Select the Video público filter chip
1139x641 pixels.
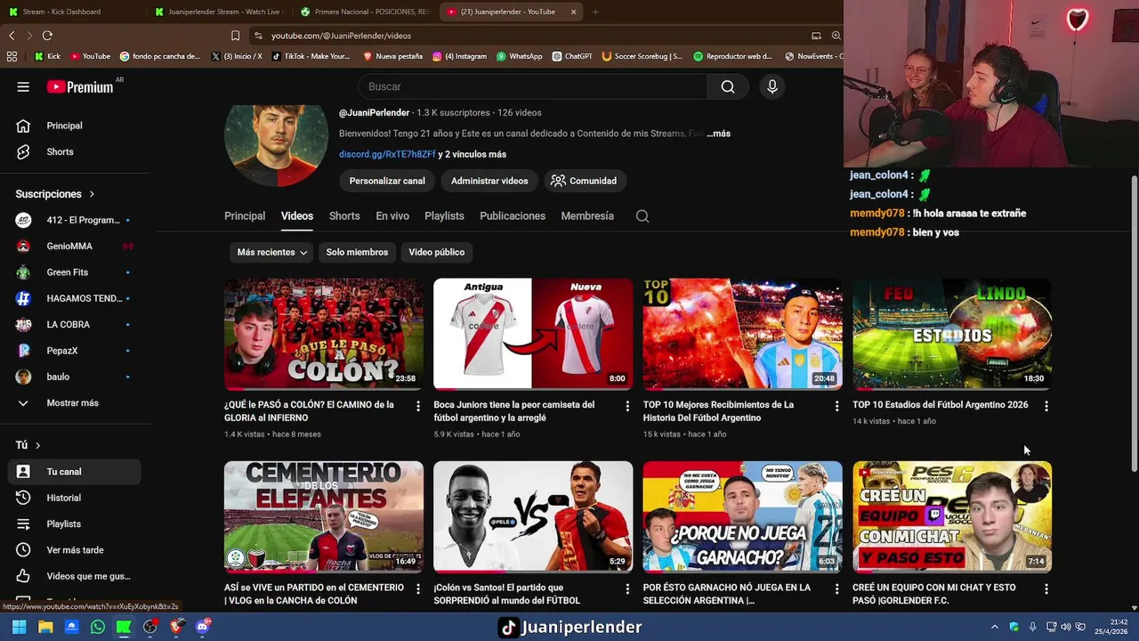tap(436, 252)
